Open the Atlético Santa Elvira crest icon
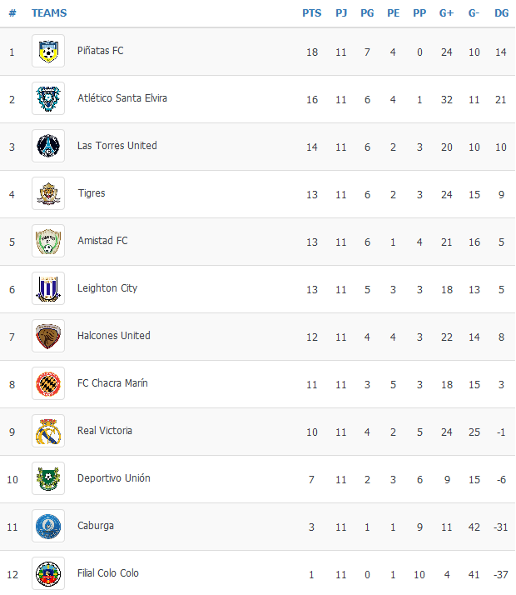 point(48,98)
